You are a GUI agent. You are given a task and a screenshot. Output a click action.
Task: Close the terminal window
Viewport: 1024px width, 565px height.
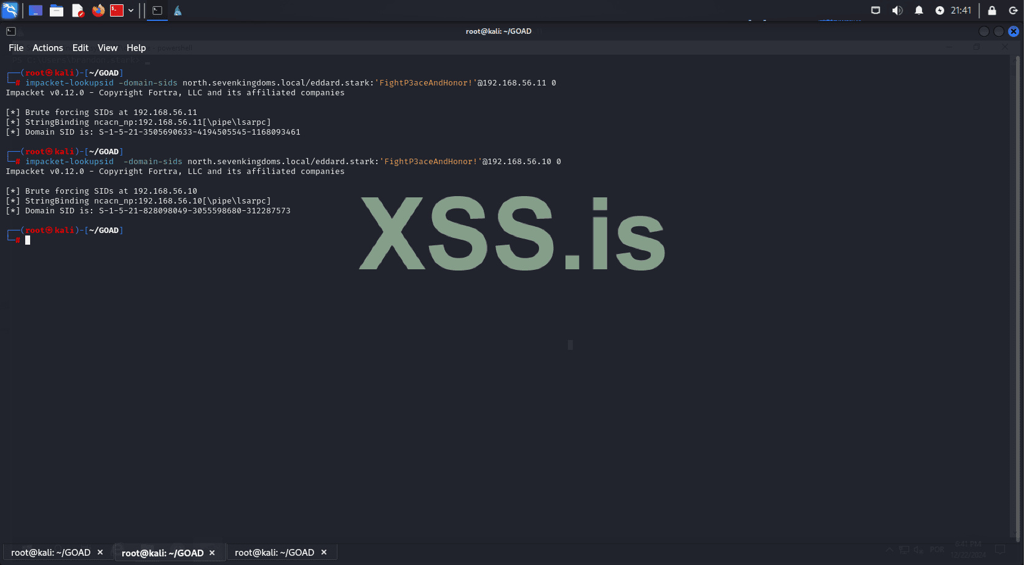[x=1014, y=31]
